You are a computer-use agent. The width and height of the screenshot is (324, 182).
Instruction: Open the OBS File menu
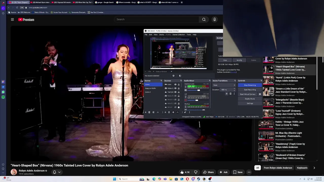pos(146,35)
